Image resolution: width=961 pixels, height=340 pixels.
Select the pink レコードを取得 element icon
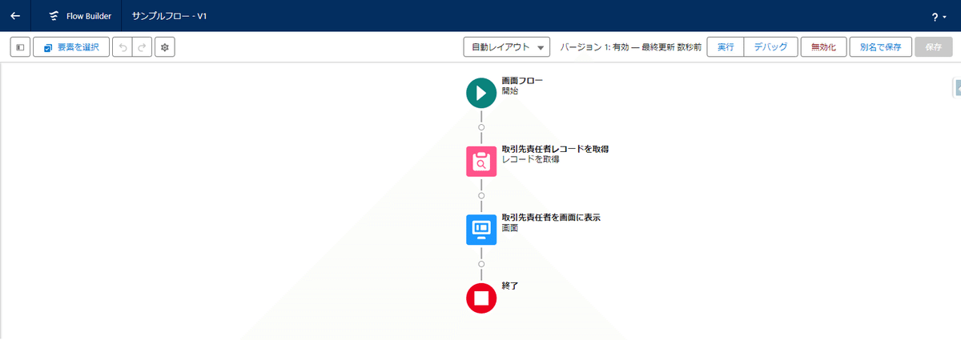[481, 161]
